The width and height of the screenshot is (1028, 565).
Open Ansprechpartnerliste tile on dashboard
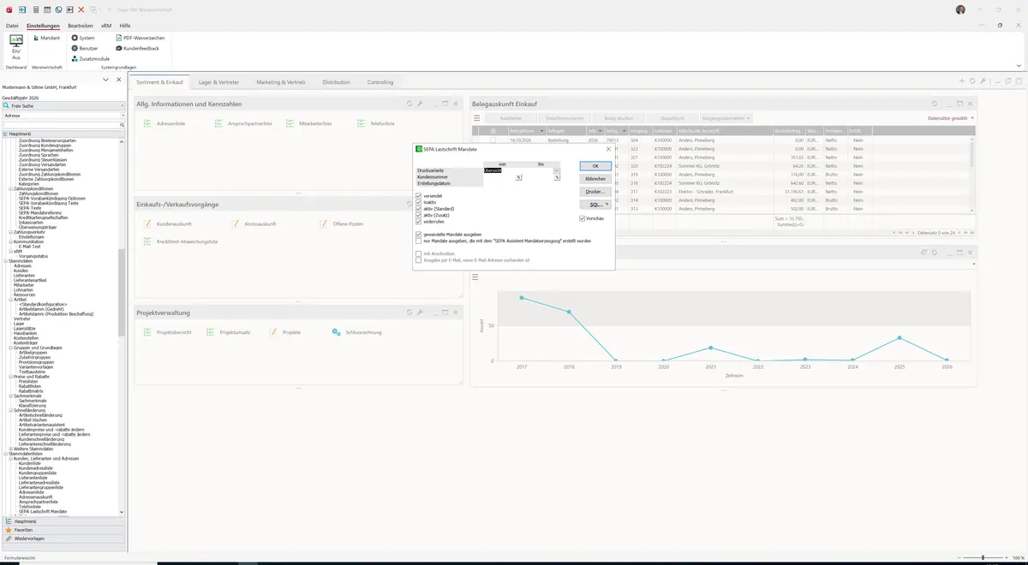click(x=242, y=123)
